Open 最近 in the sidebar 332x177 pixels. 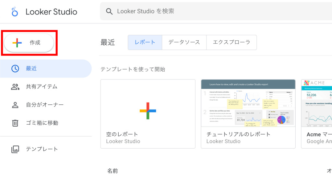46,68
